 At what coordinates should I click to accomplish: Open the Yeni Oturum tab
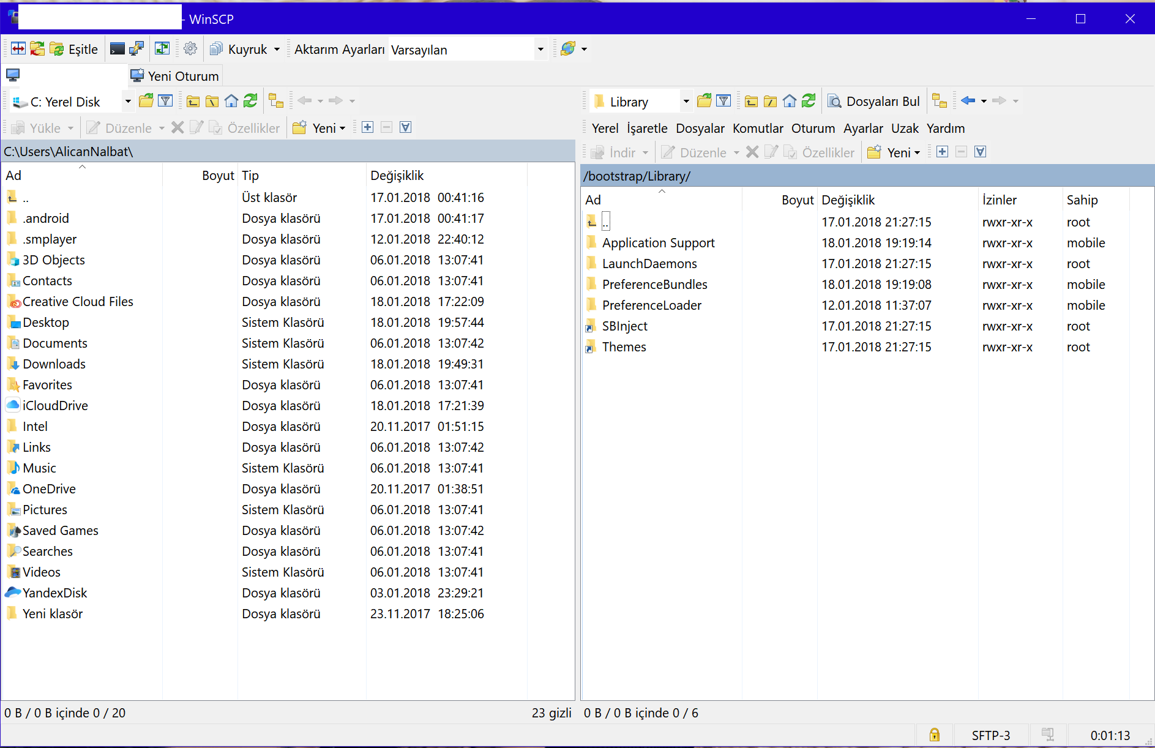click(x=175, y=76)
